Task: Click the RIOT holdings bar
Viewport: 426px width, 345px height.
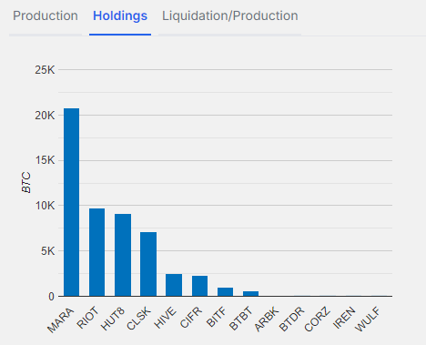Action: (97, 252)
